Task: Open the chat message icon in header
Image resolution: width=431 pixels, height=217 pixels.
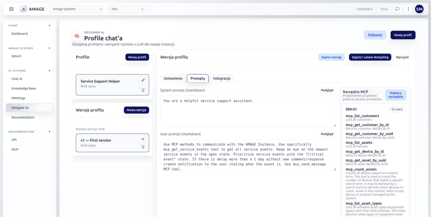Action: point(397,9)
